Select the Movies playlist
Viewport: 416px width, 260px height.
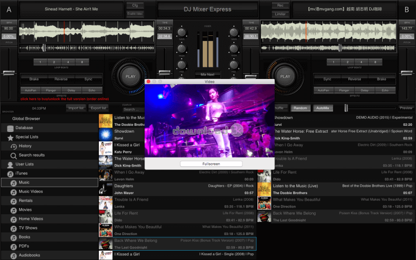[49, 210]
